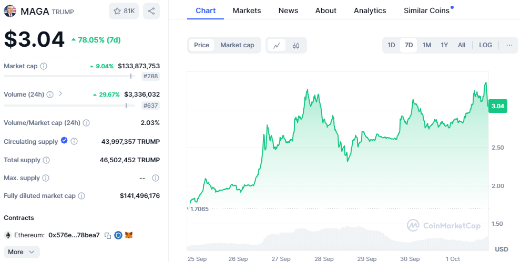
Task: Click the $141,496,176 fully diluted value
Action: point(140,196)
